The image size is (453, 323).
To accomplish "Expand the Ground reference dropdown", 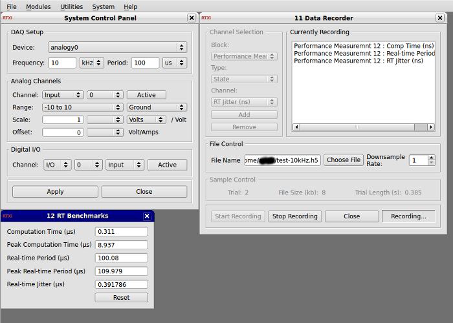I will [156, 107].
